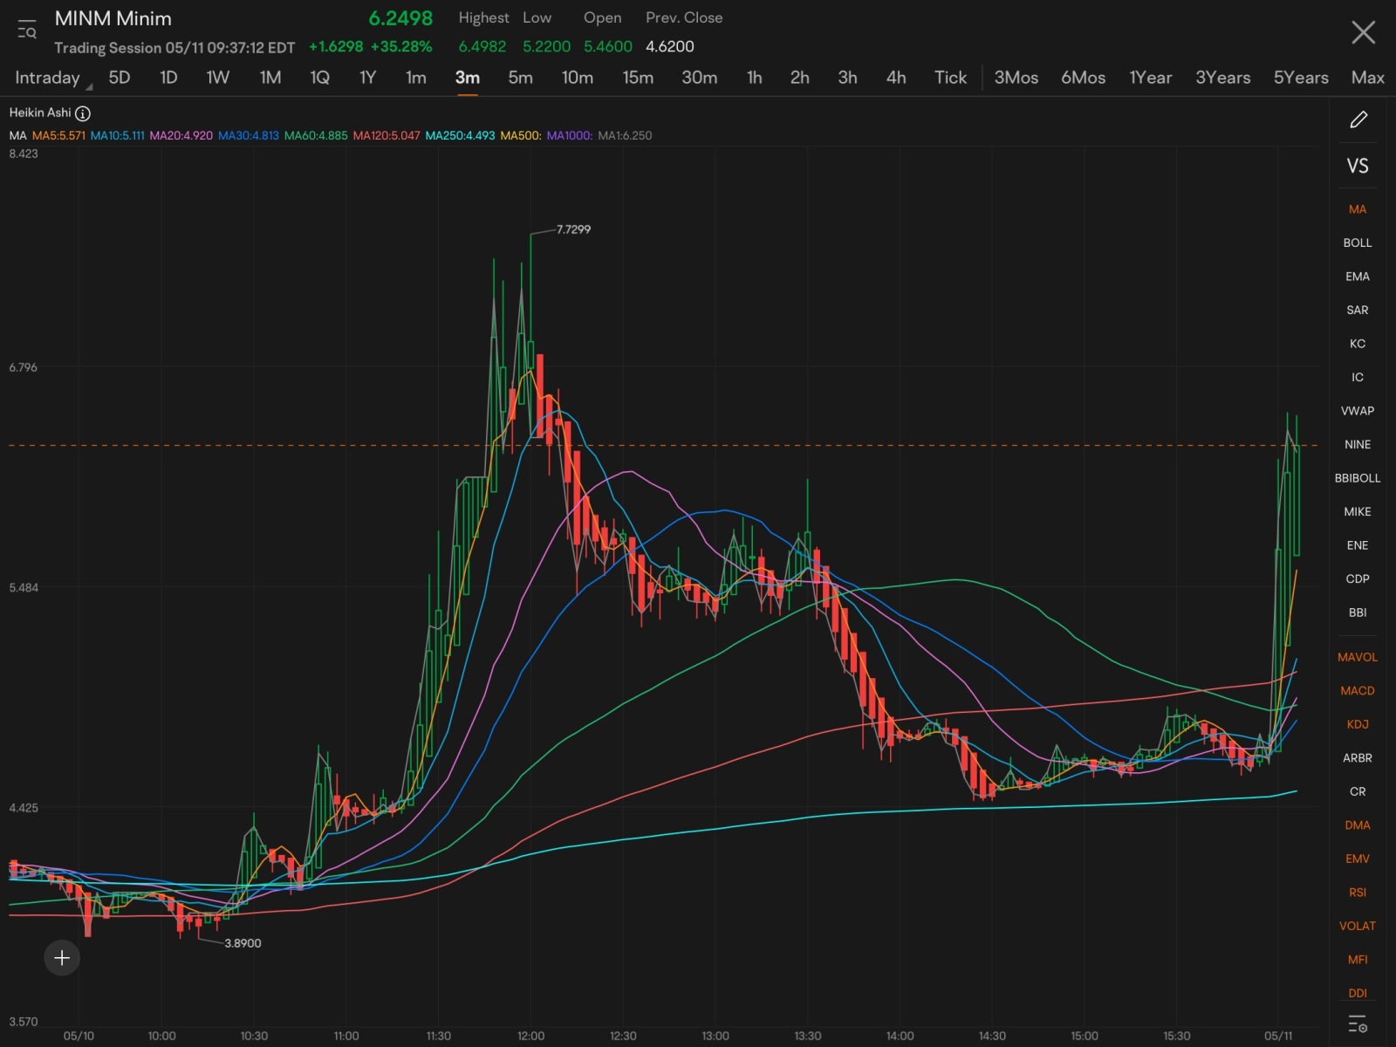Expand the Intraday dropdown
1396x1047 pixels.
tap(52, 78)
